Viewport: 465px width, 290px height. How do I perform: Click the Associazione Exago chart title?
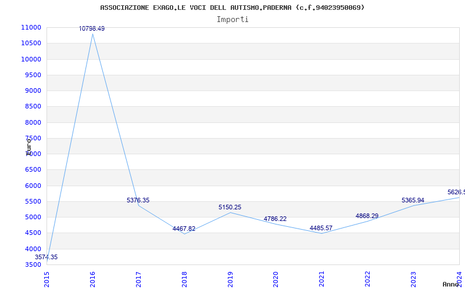coord(232,8)
